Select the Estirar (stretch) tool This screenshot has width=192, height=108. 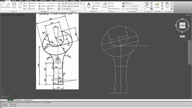[32, 9]
